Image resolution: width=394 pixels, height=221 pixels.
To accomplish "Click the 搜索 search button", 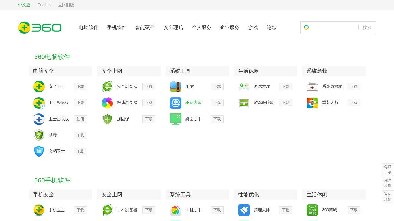I will point(367,27).
